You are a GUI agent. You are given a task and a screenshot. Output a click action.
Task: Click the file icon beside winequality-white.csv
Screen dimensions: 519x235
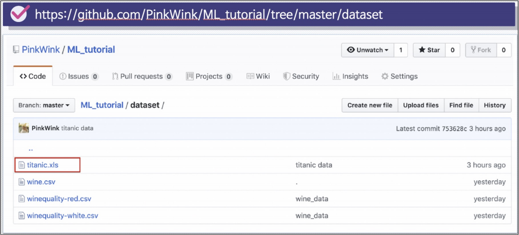coord(21,216)
